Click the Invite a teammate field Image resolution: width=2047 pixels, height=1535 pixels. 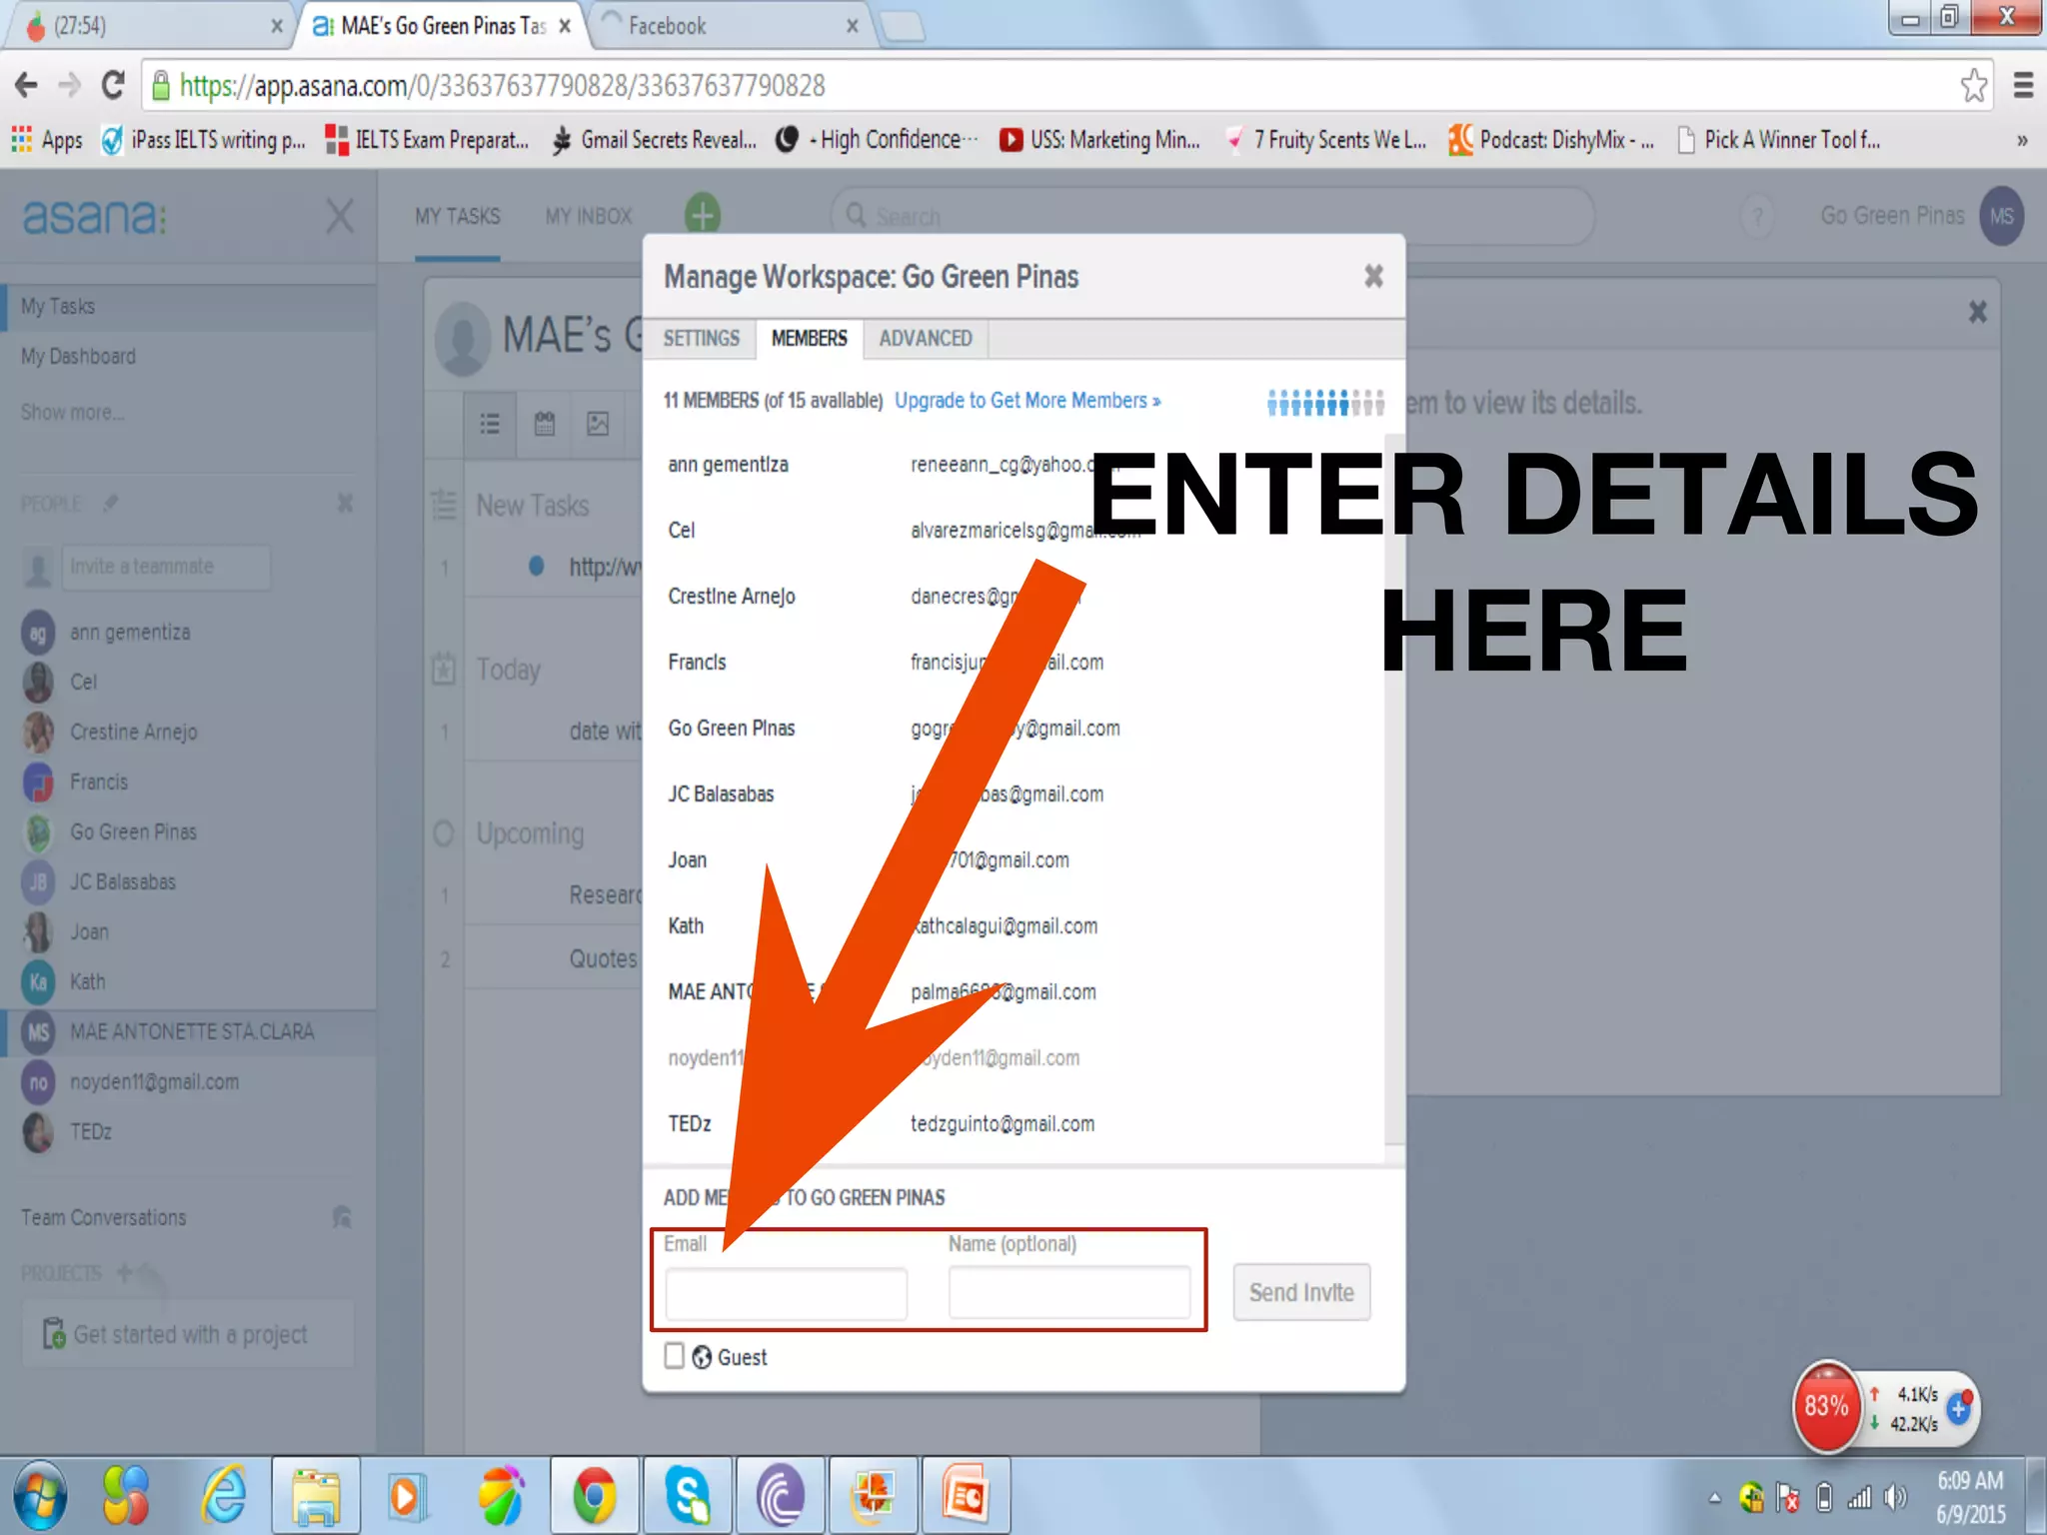click(166, 567)
